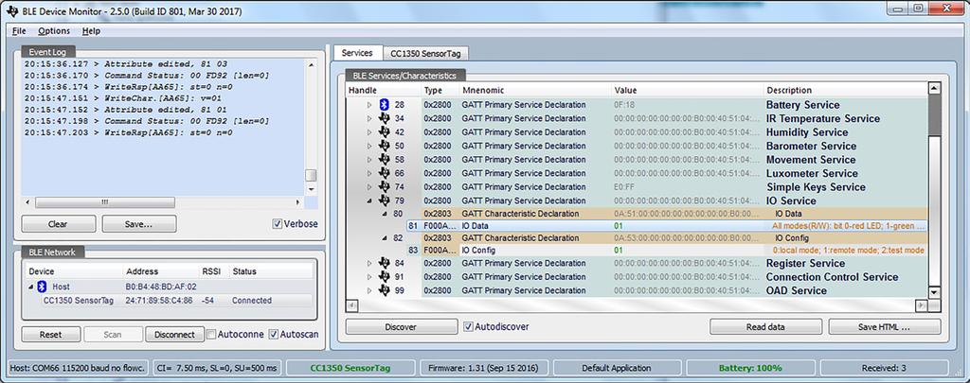This screenshot has width=970, height=383.
Task: Click the Firmware: 1.31 status field
Action: [483, 368]
